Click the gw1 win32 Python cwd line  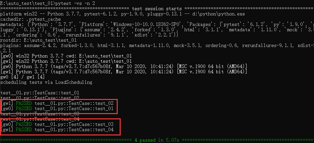[x=66, y=61]
